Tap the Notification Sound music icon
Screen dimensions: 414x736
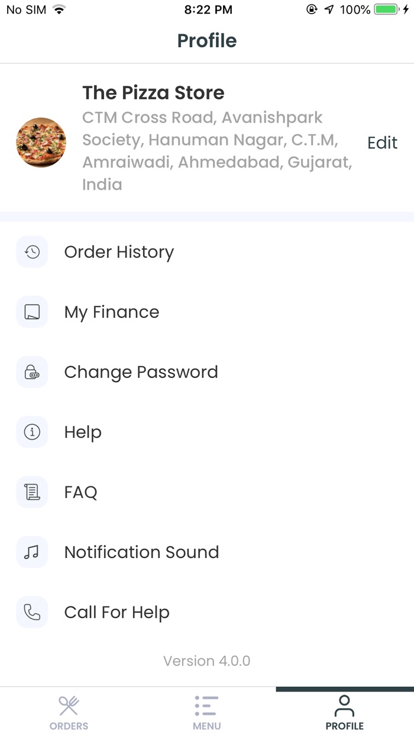tap(32, 553)
